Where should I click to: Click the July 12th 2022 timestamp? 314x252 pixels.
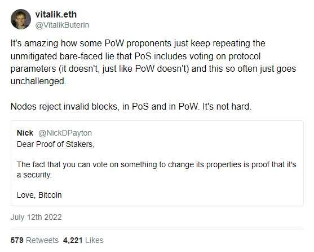36,217
